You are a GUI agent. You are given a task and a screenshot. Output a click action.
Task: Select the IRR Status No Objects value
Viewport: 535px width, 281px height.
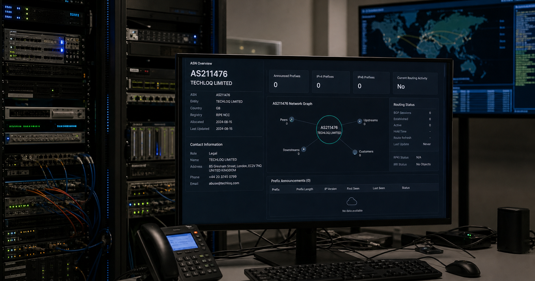tap(423, 164)
